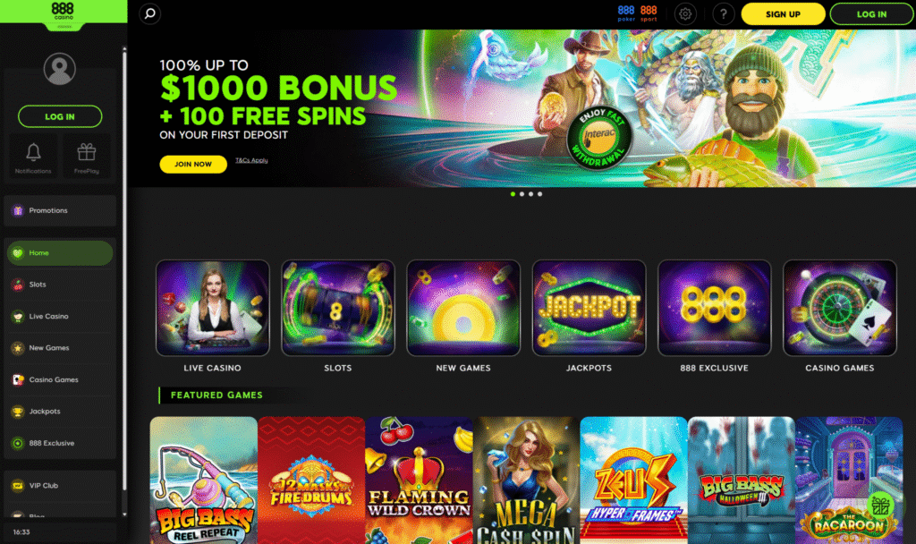Click JOIN NOW on the banner
The height and width of the screenshot is (544, 916).
coord(193,165)
